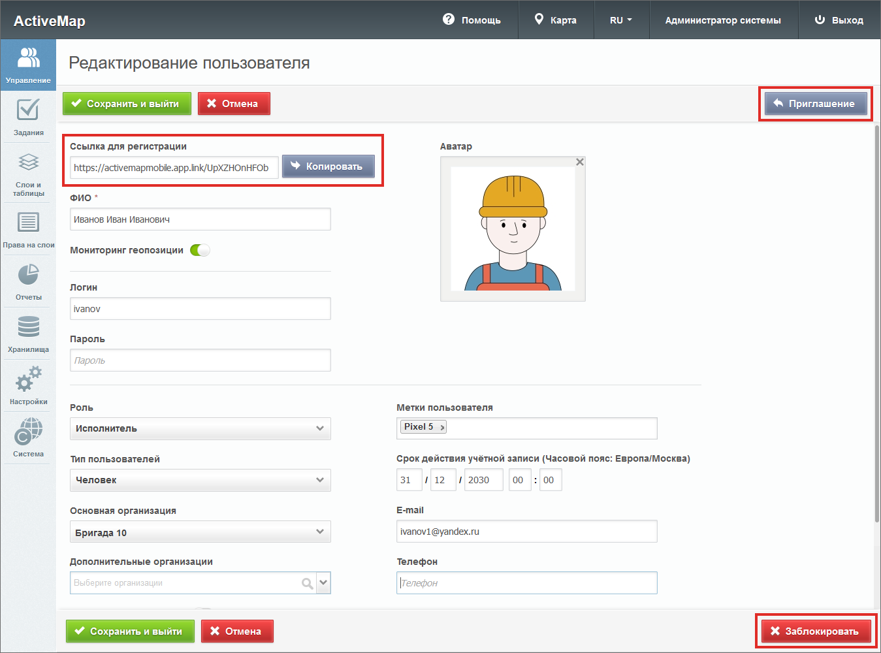Click the Копировать link button
The height and width of the screenshot is (653, 881).
[328, 167]
